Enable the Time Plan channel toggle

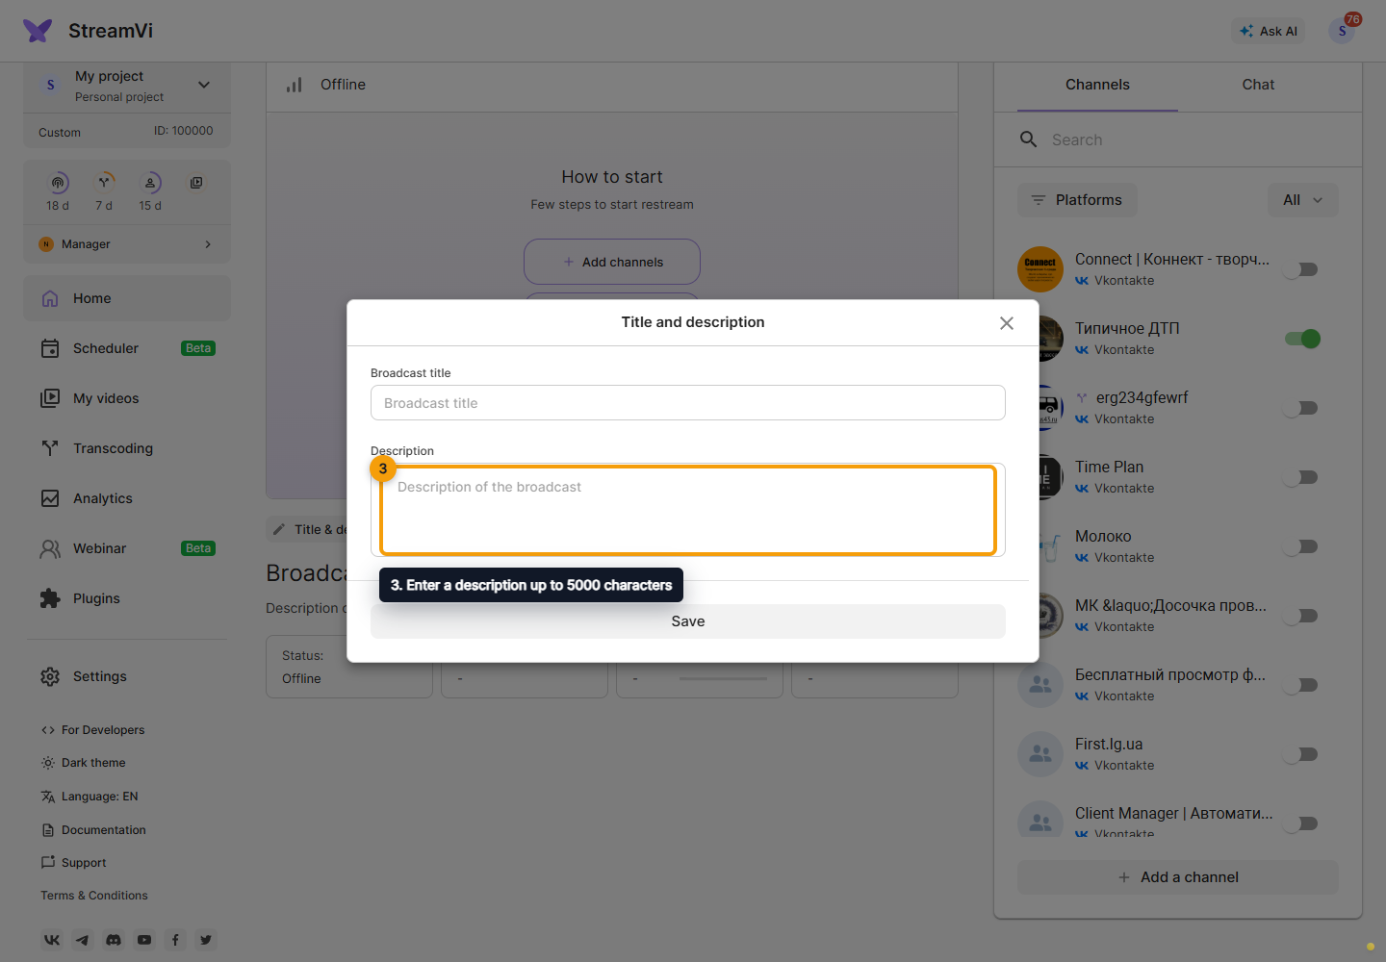[x=1302, y=477]
